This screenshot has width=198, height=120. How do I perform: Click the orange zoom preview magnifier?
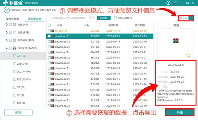pos(188,55)
